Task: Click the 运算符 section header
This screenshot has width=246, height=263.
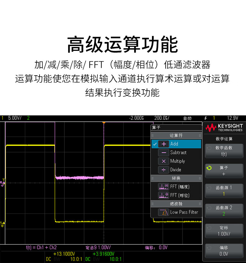Action: point(176,135)
